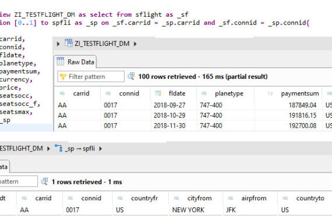The image size is (332, 216).
Task: Select the NEW YORK cell
Action: coord(188,210)
